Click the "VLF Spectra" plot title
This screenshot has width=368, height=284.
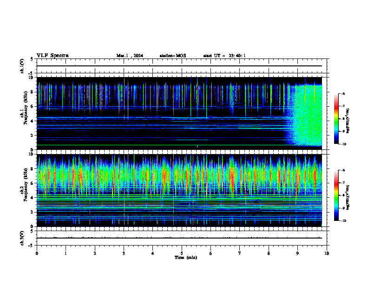(x=53, y=56)
